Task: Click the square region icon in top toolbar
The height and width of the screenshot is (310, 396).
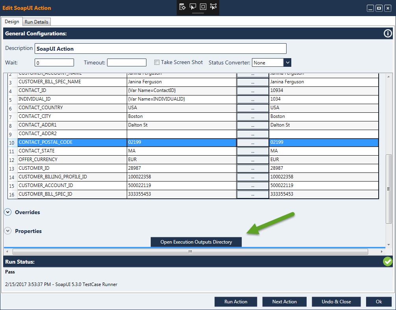Action: pos(203,7)
